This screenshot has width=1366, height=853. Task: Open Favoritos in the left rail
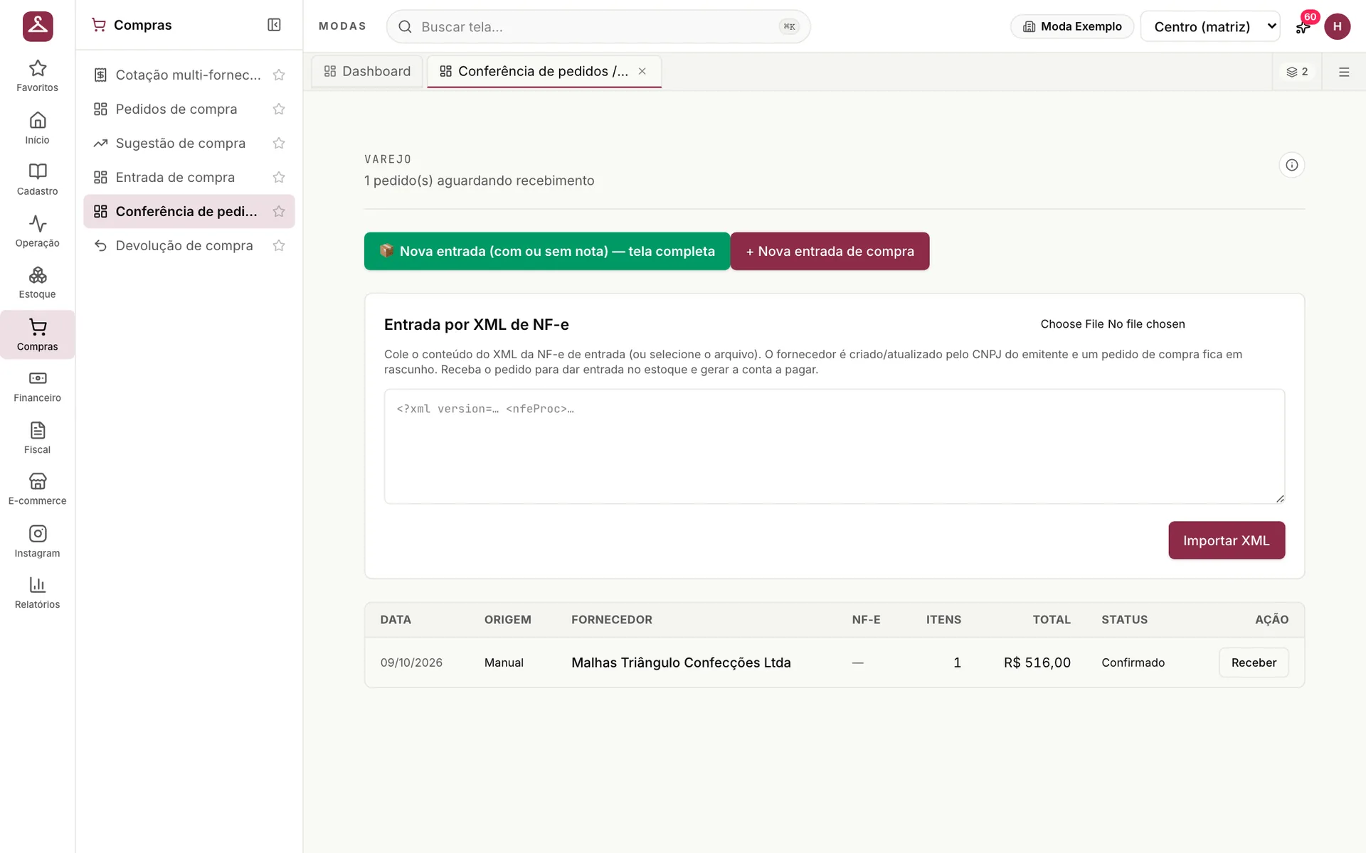coord(37,76)
